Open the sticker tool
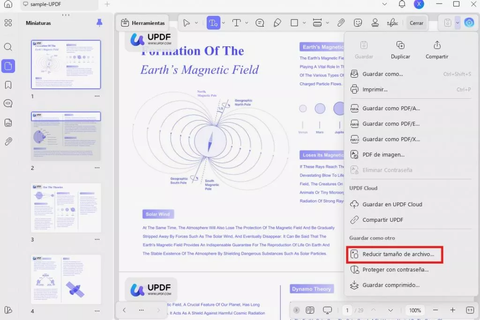480x320 pixels. (x=358, y=23)
